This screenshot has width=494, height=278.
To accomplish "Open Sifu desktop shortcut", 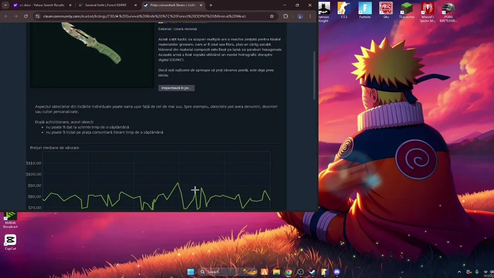I will [386, 10].
